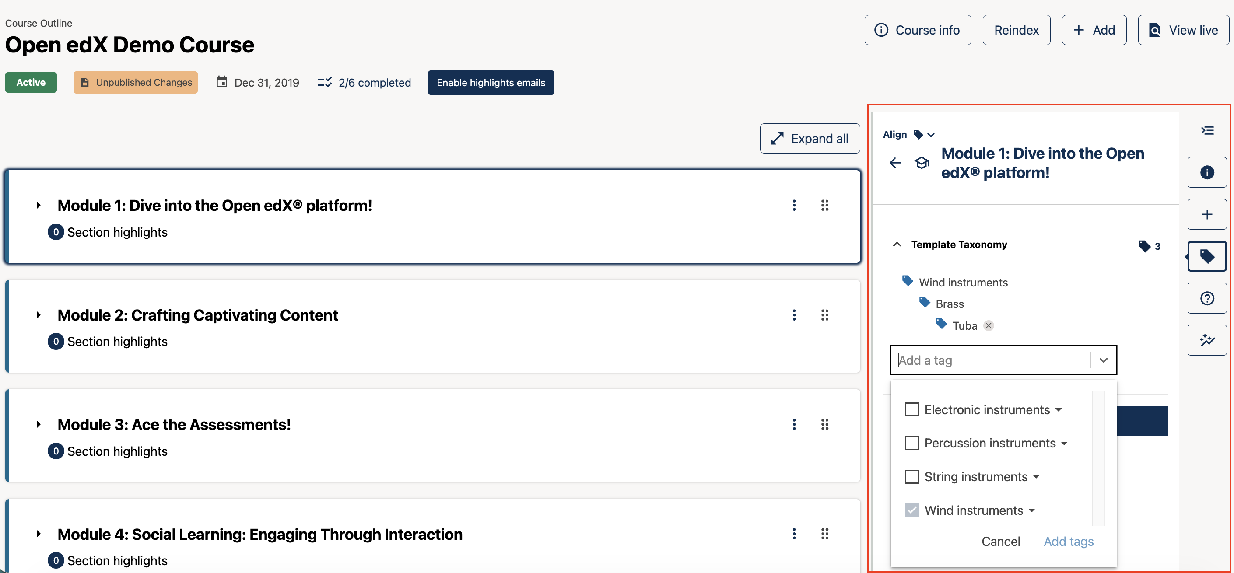This screenshot has width=1234, height=573.
Task: Click Add tags
Action: [1068, 542]
